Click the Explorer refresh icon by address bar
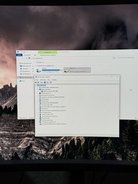The height and width of the screenshot is (184, 138). tap(115, 58)
